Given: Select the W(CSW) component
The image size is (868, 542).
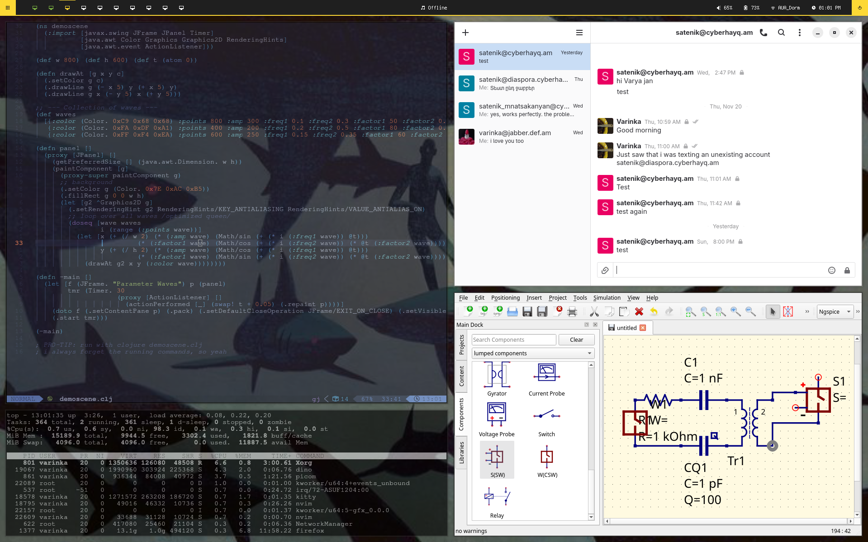Looking at the screenshot, I should point(547,461).
